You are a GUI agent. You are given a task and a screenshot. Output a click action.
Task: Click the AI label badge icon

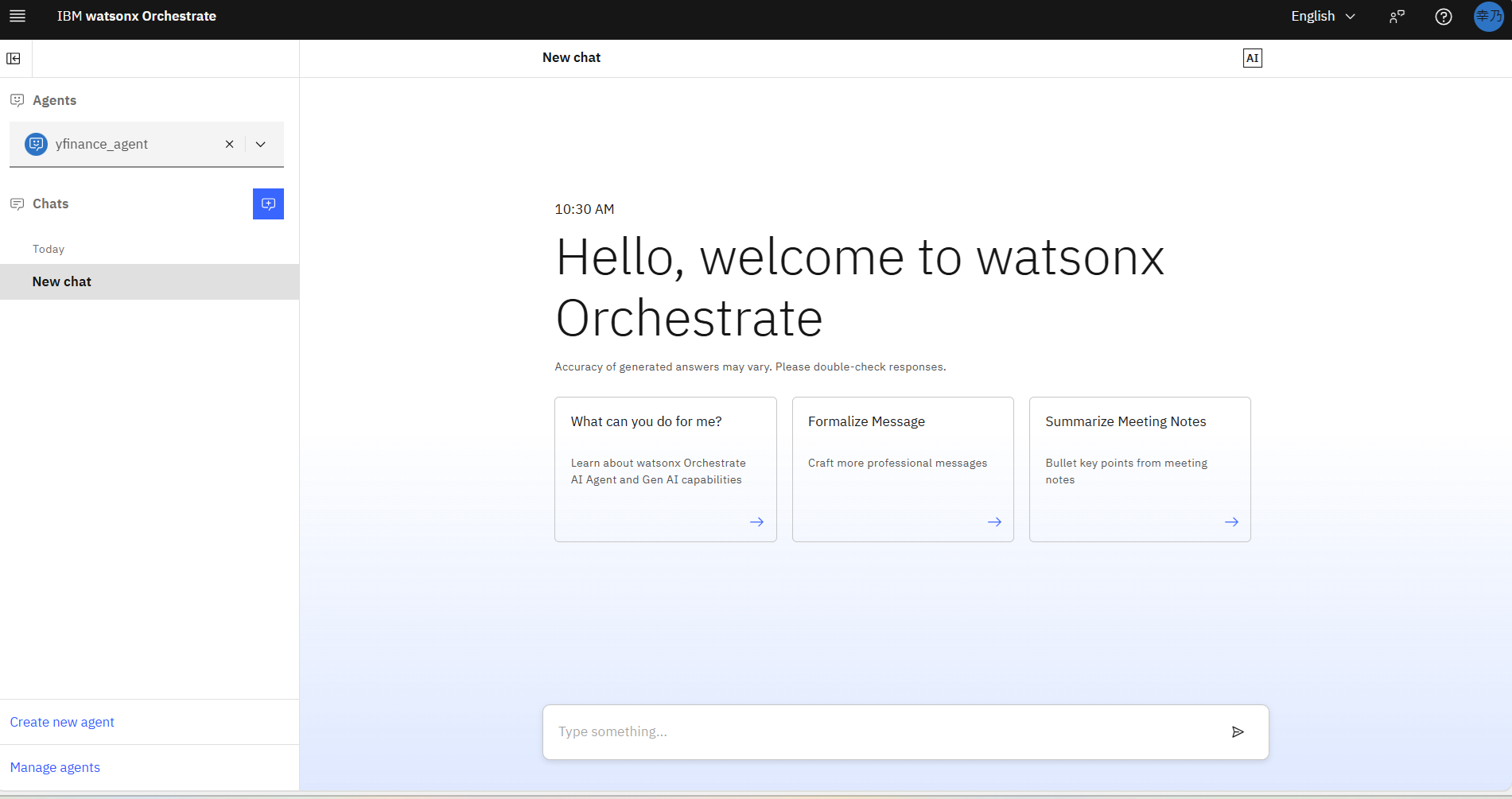pos(1252,58)
